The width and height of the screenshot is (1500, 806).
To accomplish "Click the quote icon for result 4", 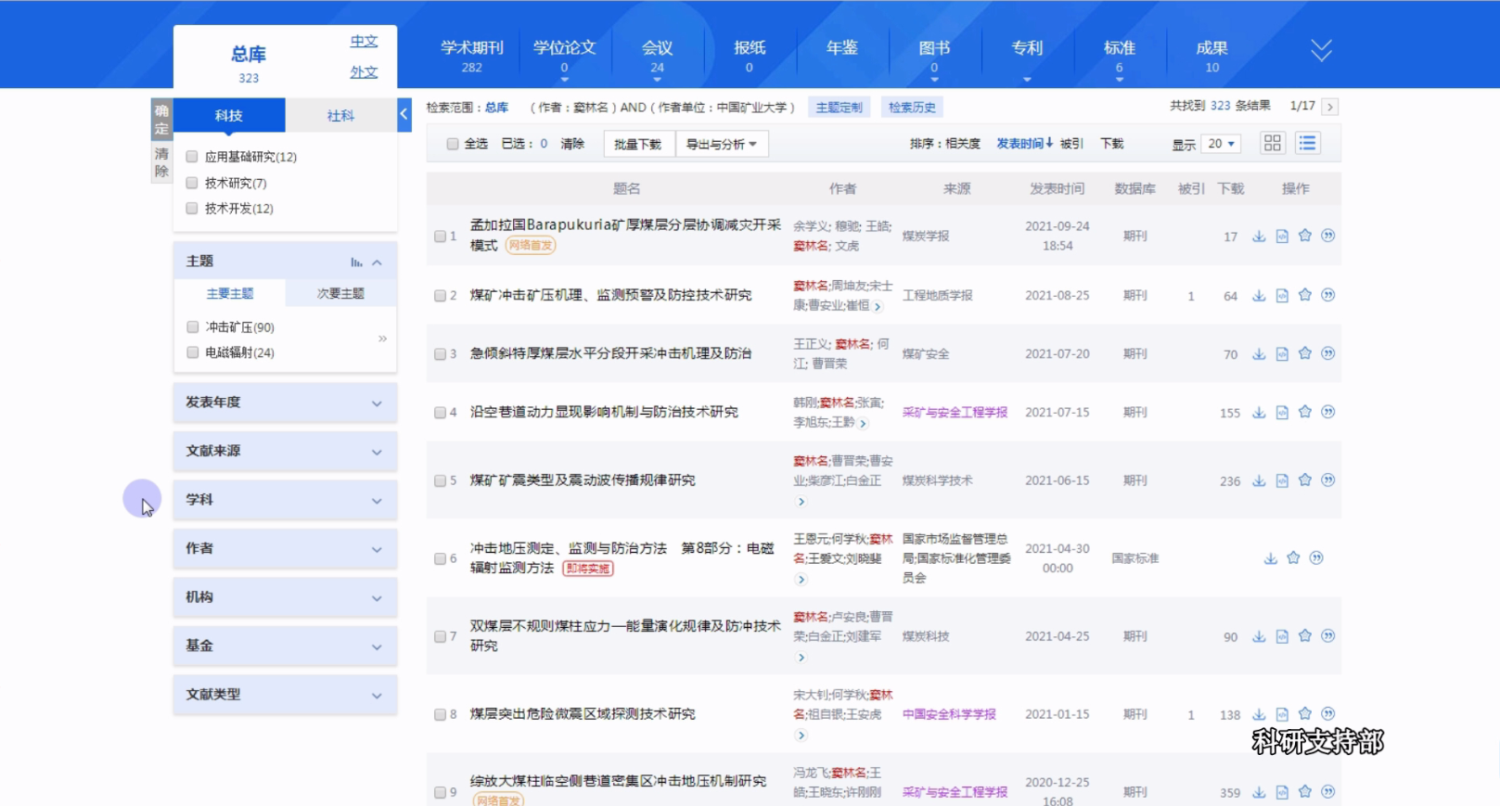I will point(1328,412).
